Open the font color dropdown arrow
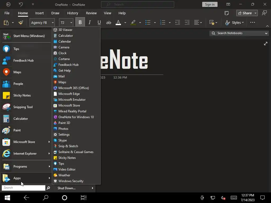 pyautogui.click(x=125, y=22)
